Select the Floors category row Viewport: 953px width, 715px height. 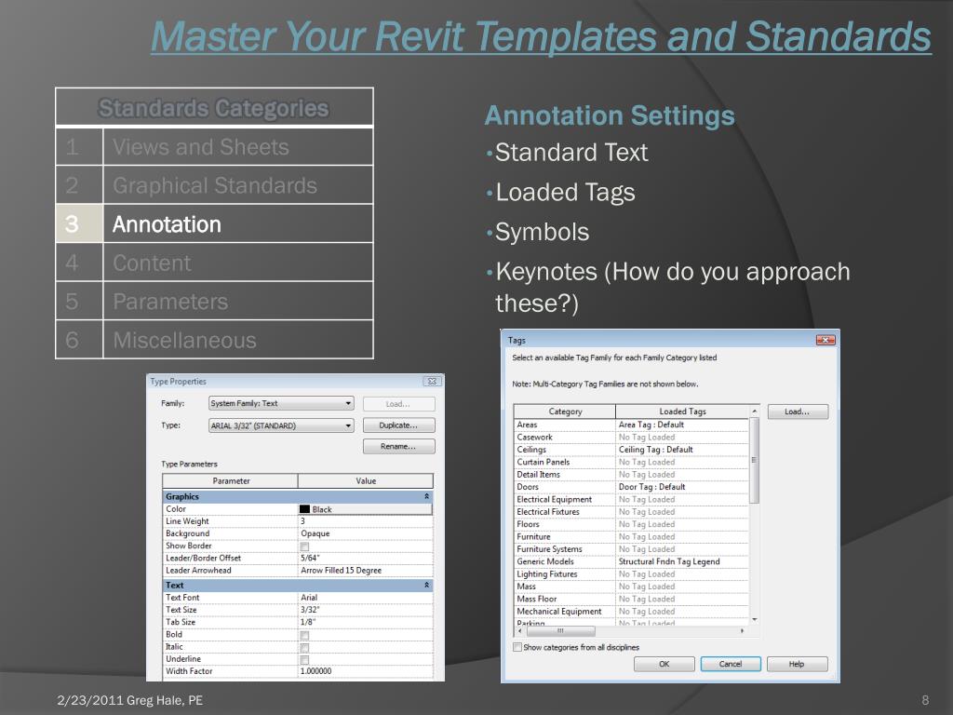pyautogui.click(x=632, y=524)
